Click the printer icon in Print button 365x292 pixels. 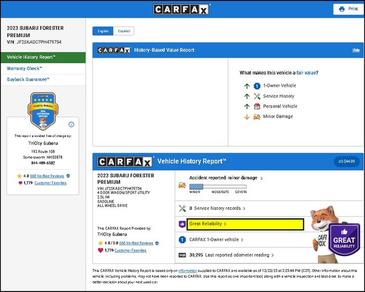coord(342,9)
